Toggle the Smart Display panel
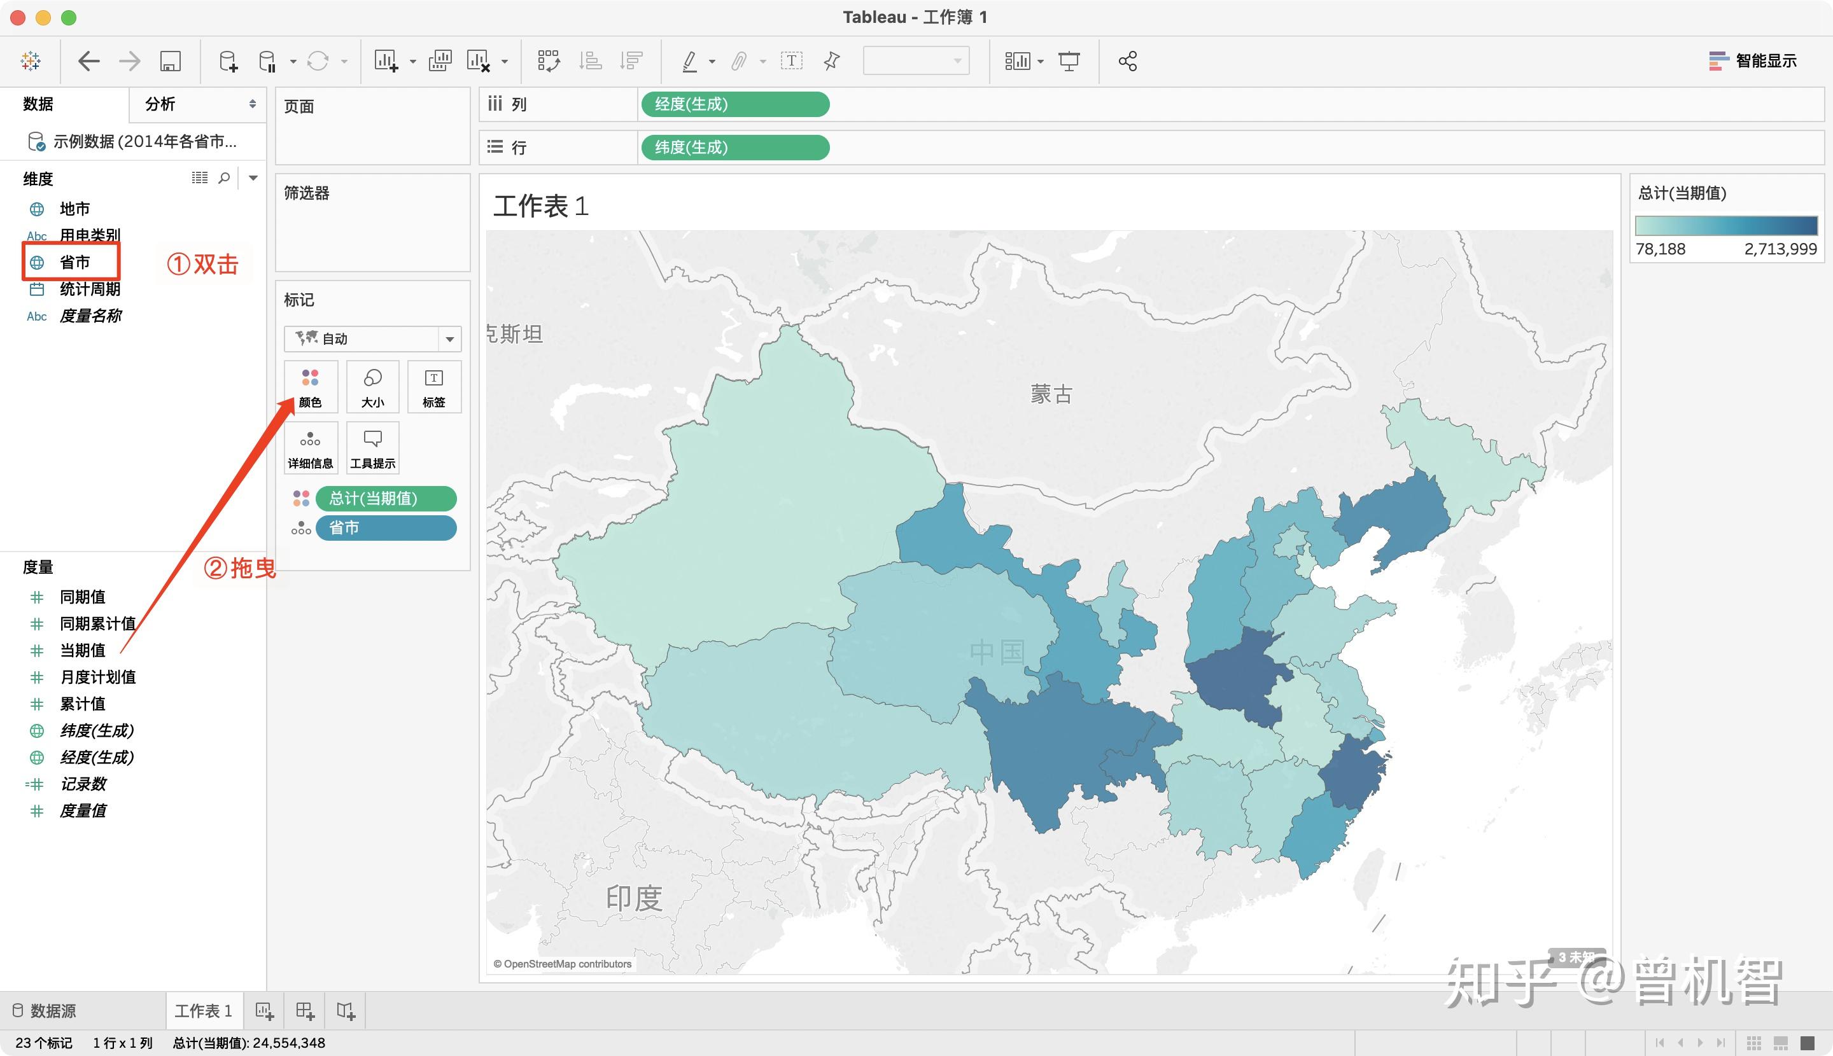1833x1056 pixels. (x=1752, y=62)
